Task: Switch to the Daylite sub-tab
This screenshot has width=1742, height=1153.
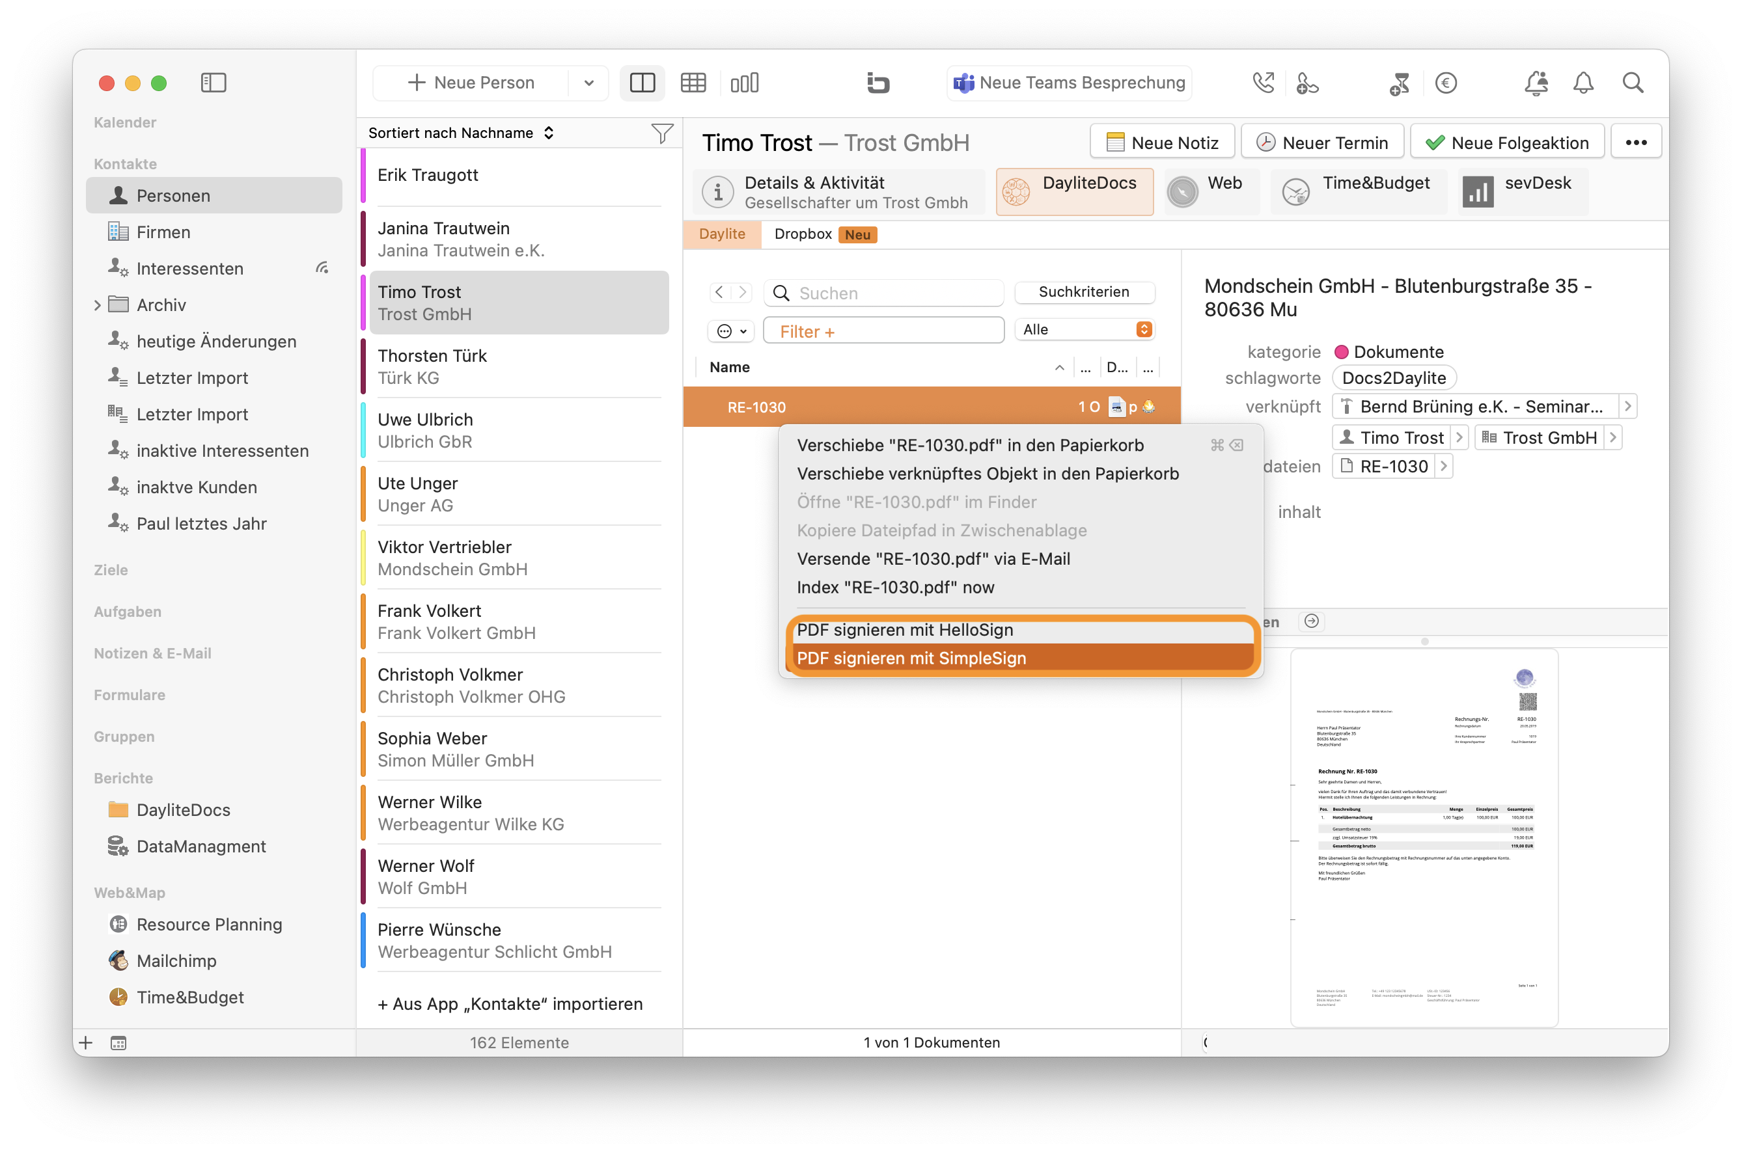Action: point(722,234)
